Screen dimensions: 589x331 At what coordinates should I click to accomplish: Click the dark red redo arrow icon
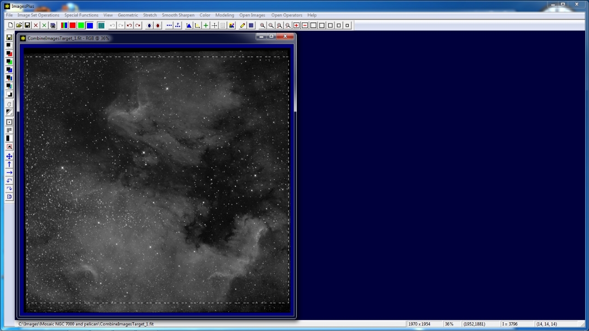(138, 25)
